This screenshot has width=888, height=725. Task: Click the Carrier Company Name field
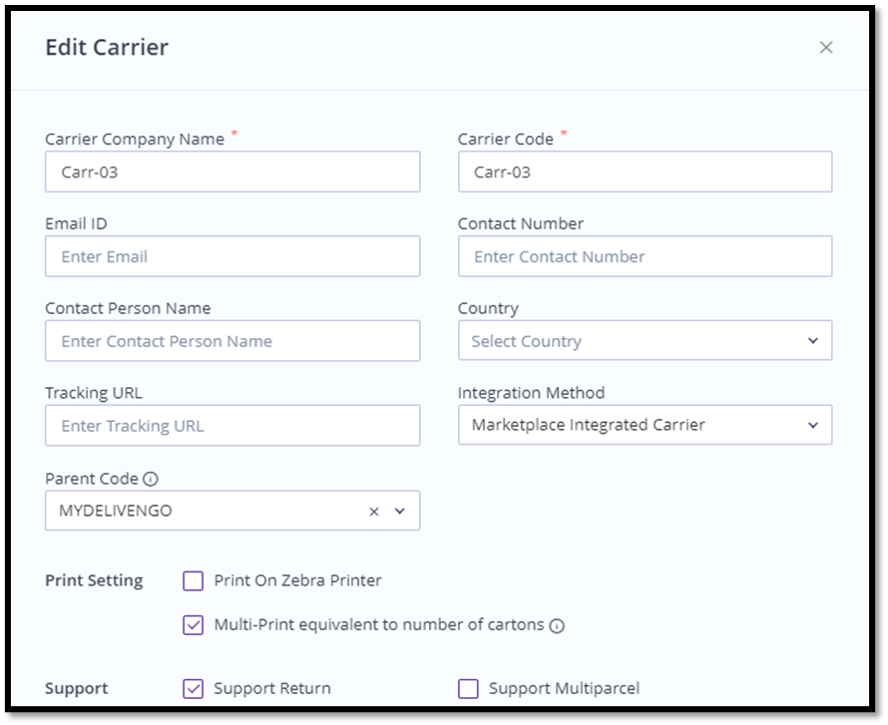(x=232, y=172)
